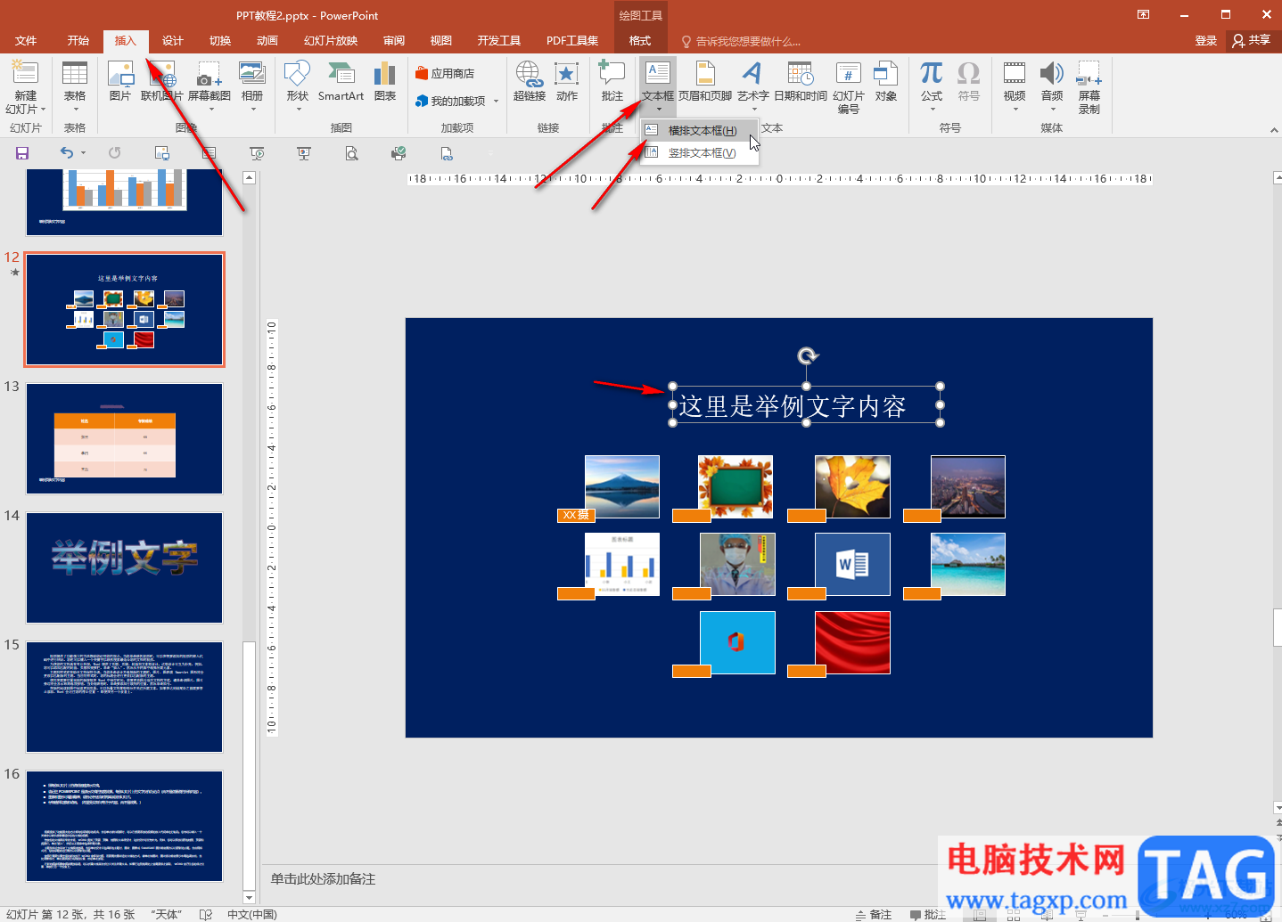
Task: Start 屏幕录制 screen recording
Action: pyautogui.click(x=1089, y=87)
